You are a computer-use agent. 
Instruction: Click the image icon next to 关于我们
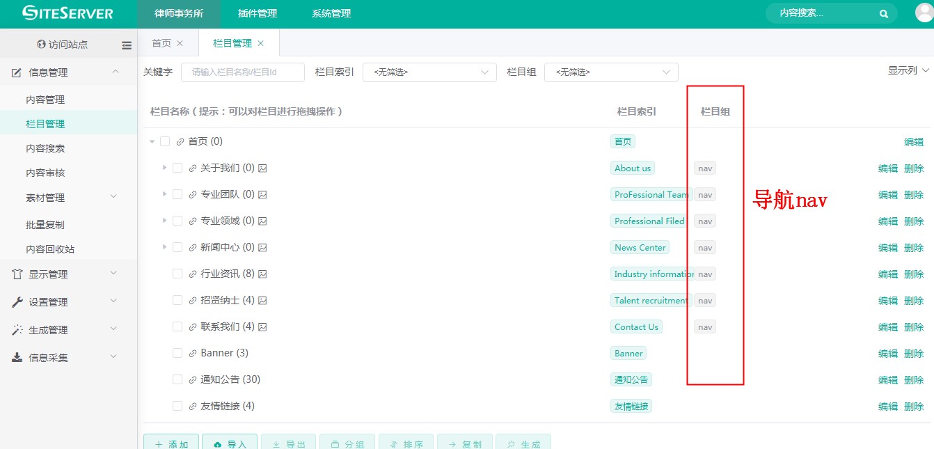click(263, 168)
